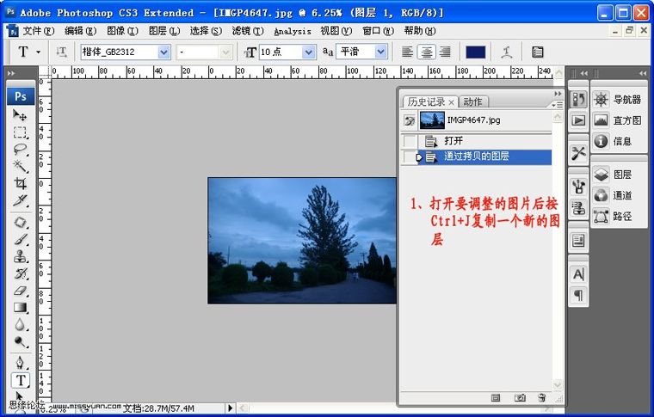Open the Navigator panel (导航器)

pyautogui.click(x=618, y=100)
